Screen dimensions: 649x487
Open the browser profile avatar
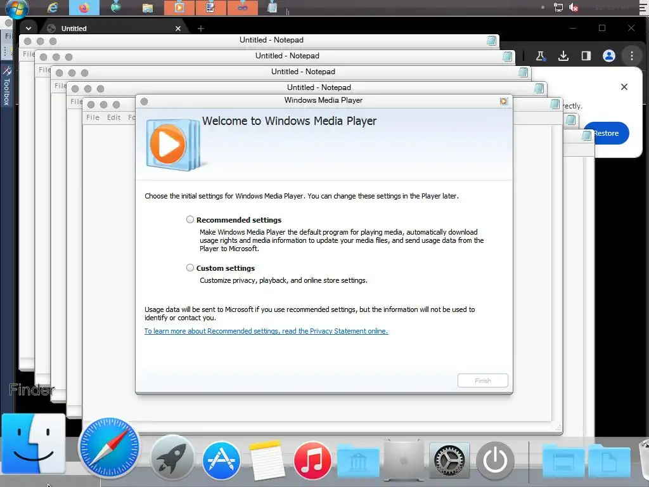[609, 56]
